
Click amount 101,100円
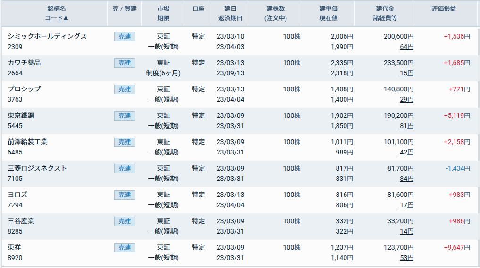(x=398, y=142)
